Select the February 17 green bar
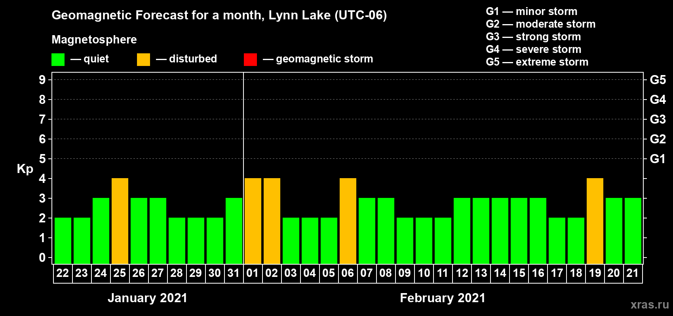This screenshot has width=673, height=316. click(x=557, y=241)
